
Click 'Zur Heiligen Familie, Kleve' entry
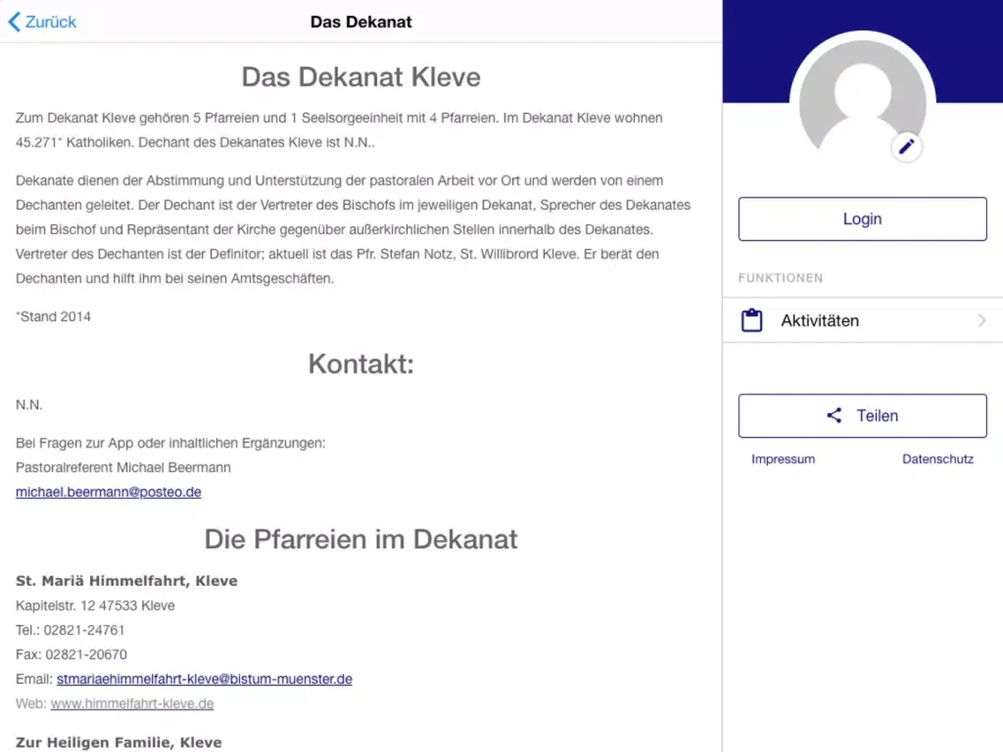pos(119,742)
